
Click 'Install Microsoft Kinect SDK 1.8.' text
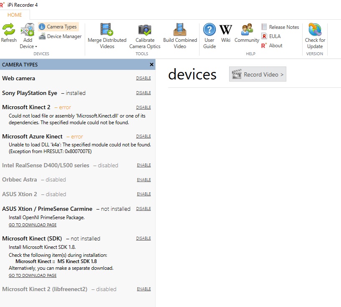tap(42, 247)
